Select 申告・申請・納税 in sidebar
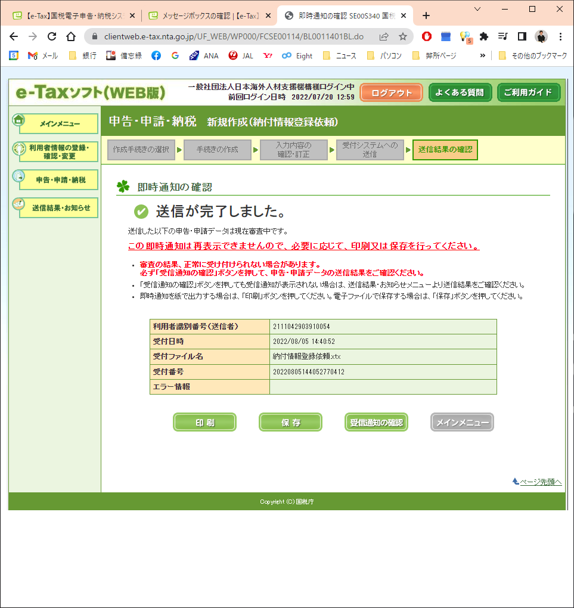 pos(55,179)
